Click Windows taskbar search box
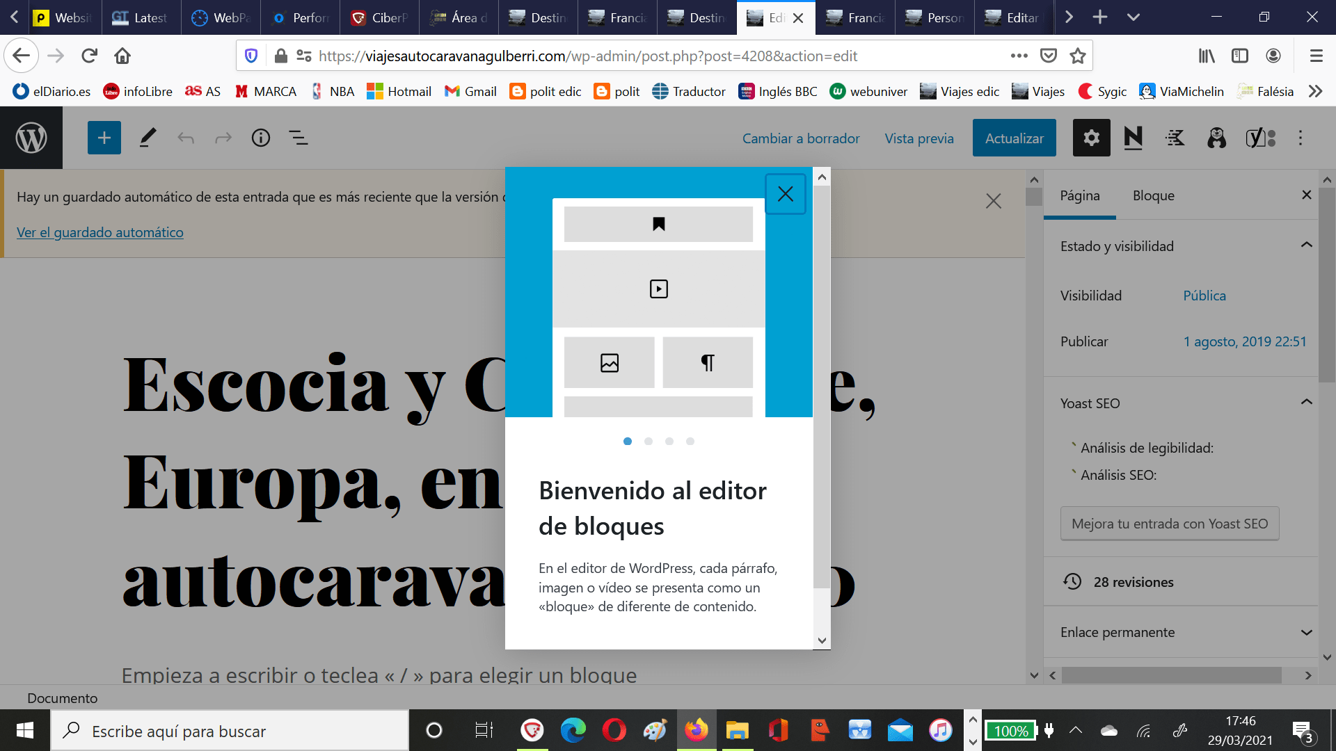The height and width of the screenshot is (751, 1336). [230, 731]
